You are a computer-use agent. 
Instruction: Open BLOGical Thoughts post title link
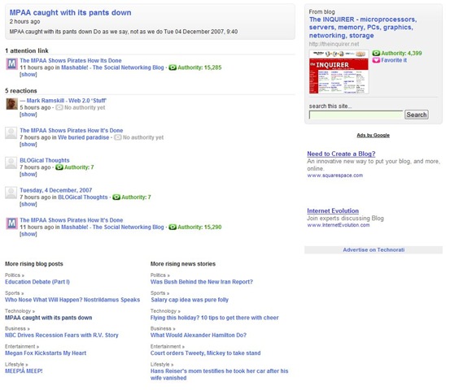(45, 161)
